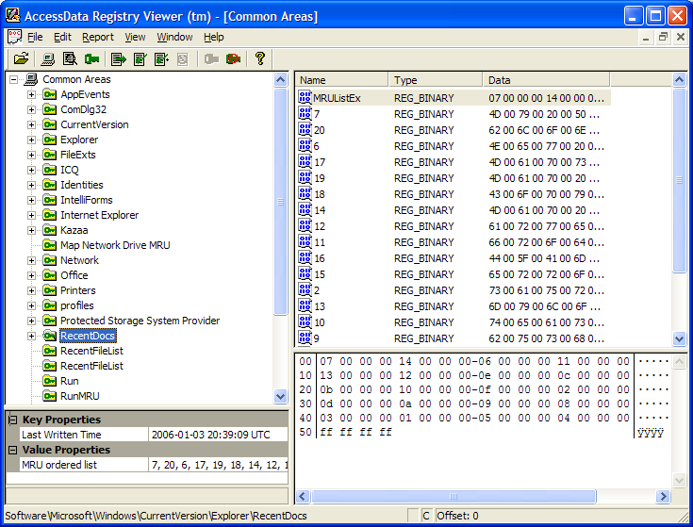Select the Protected Storage System Provider key
The image size is (693, 527).
click(140, 321)
